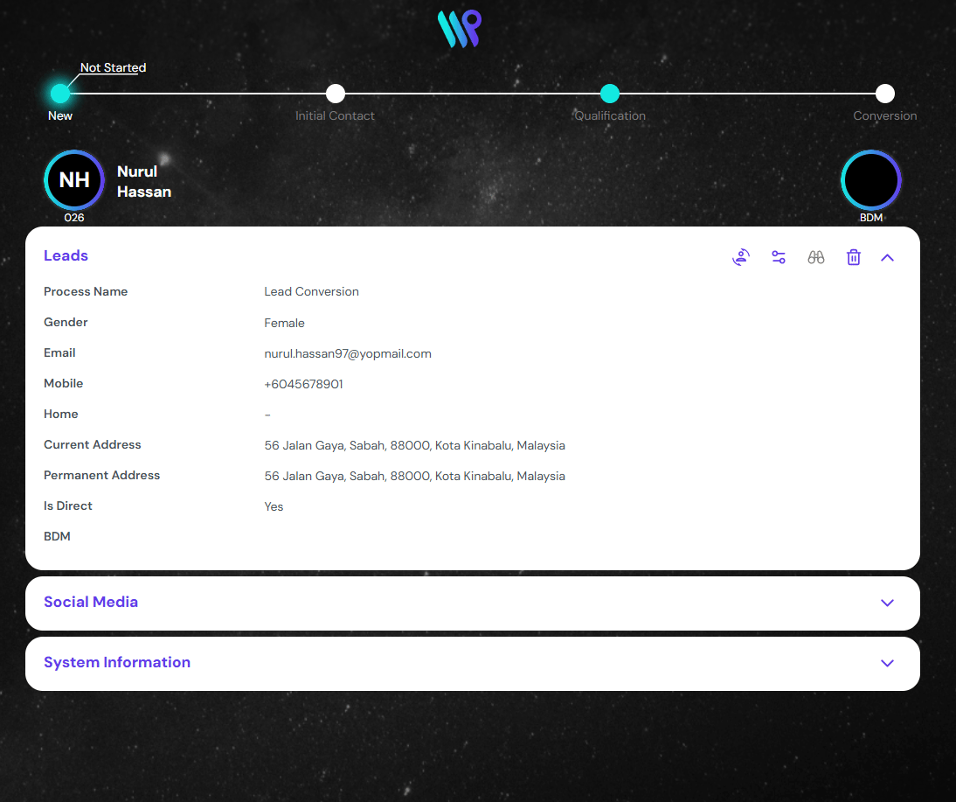Select the Initial Contact stage dot
Screen dimensions: 956x802
click(335, 94)
